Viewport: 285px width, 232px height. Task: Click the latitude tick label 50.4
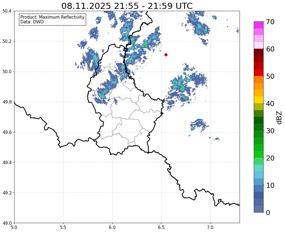pyautogui.click(x=7, y=11)
